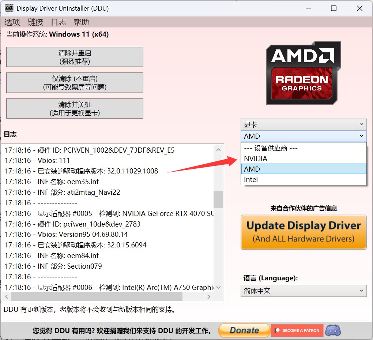Click the yellow Donate button
The height and width of the screenshot is (340, 373).
pyautogui.click(x=244, y=330)
